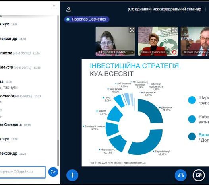
Task: Expand Олена Сотскова webcam to fullscreen
Action: pos(174,30)
